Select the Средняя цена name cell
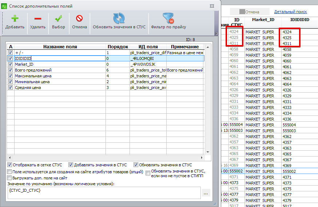 (x=60, y=88)
